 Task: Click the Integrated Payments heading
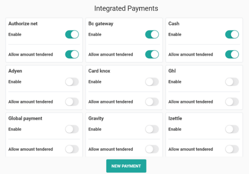pyautogui.click(x=126, y=8)
